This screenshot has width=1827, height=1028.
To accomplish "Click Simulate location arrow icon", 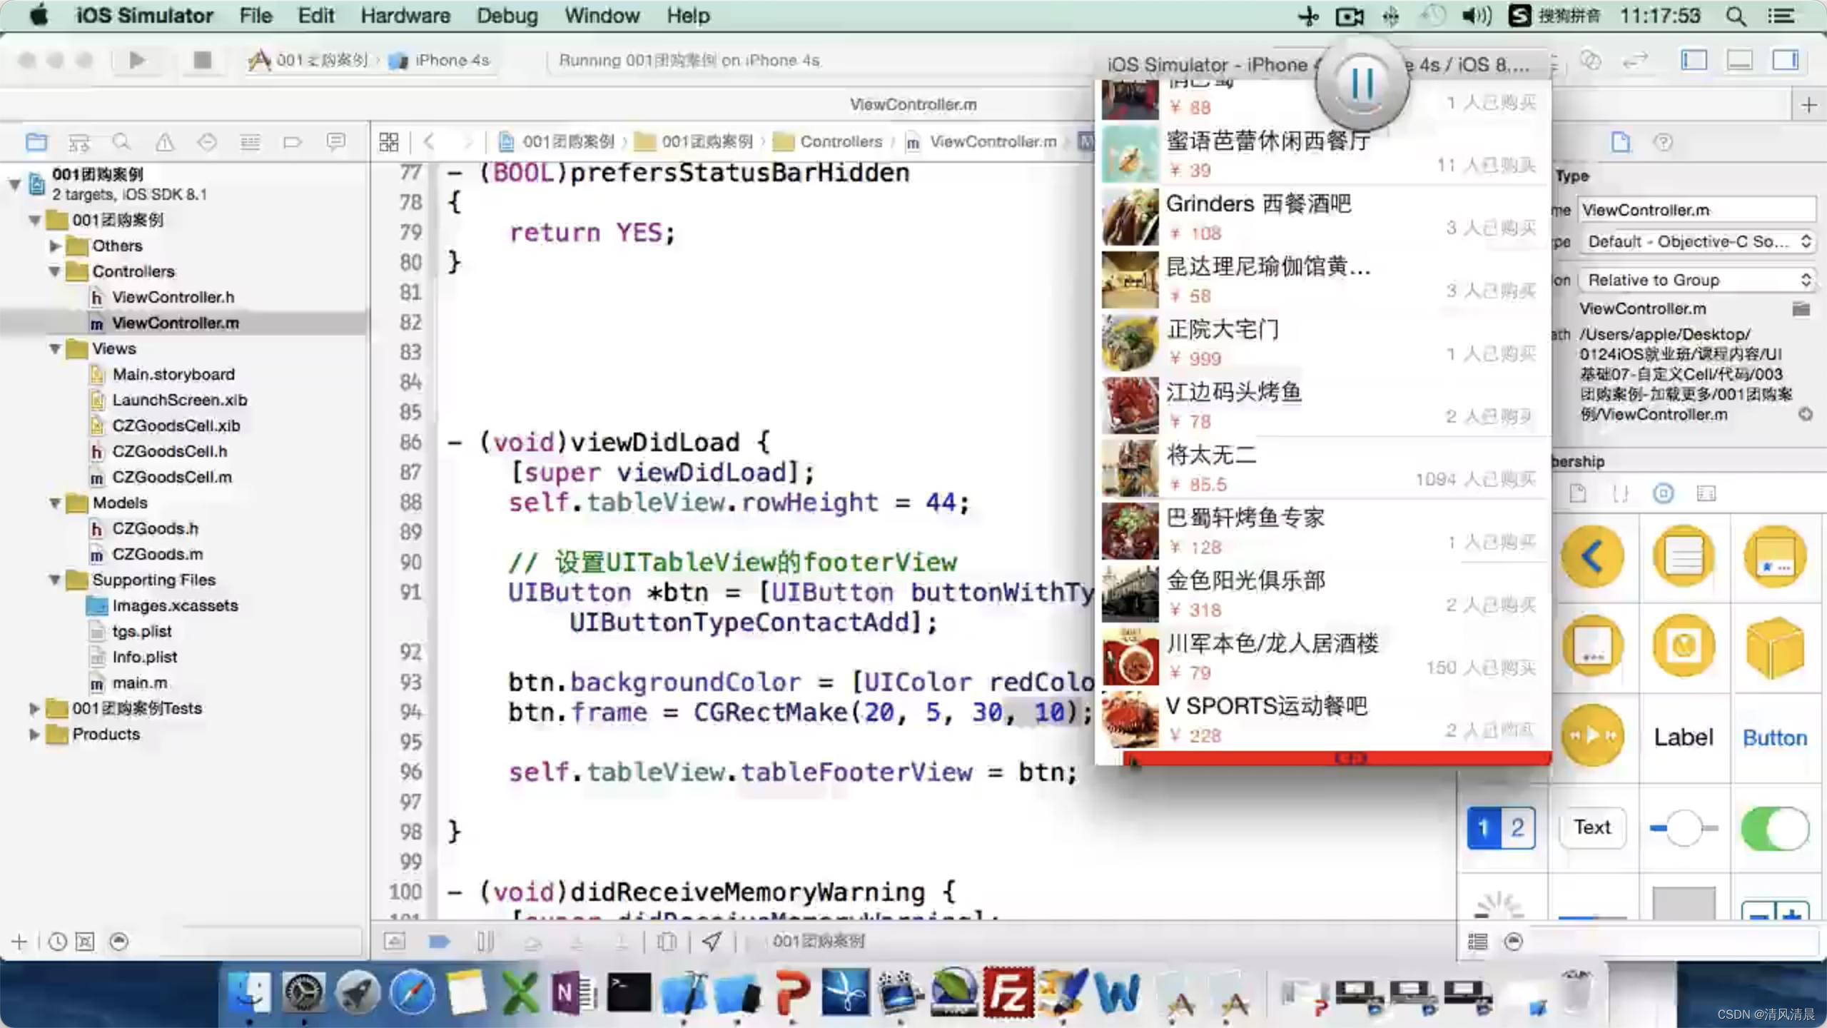I will pos(711,942).
